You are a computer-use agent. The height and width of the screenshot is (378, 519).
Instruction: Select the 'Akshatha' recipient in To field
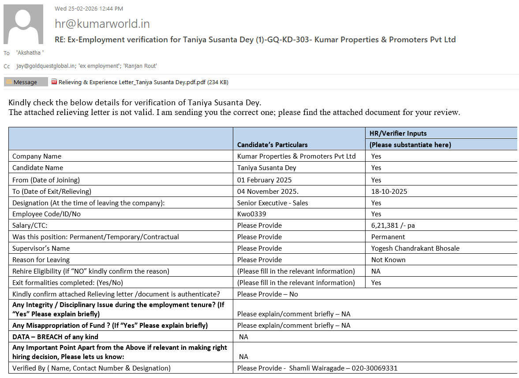tap(30, 53)
